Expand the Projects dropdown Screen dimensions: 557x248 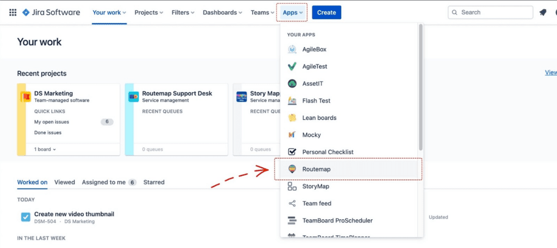(x=149, y=12)
